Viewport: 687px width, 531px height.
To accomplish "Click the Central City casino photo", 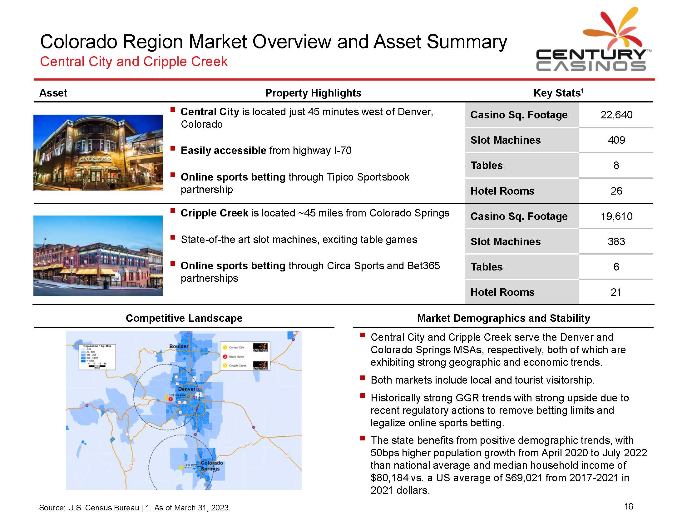I will [98, 152].
